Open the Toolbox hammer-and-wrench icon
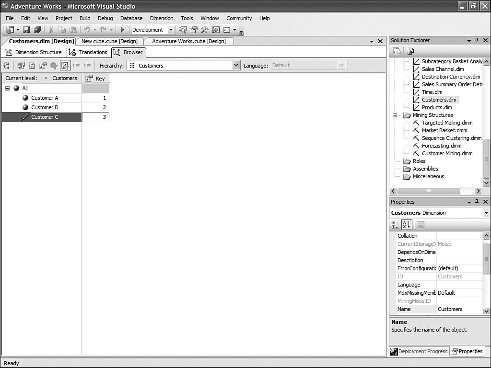 point(204,30)
